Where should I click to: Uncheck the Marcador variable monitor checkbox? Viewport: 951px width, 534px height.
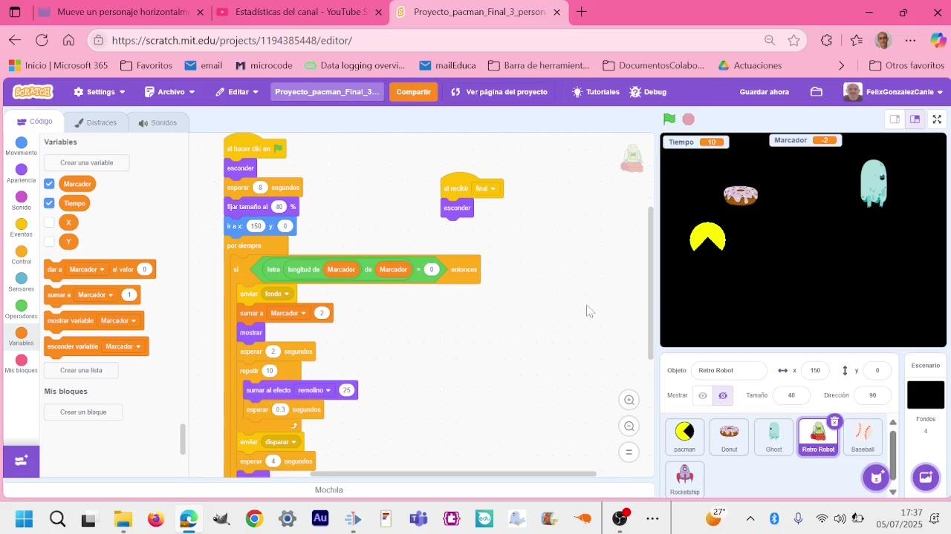tap(49, 184)
